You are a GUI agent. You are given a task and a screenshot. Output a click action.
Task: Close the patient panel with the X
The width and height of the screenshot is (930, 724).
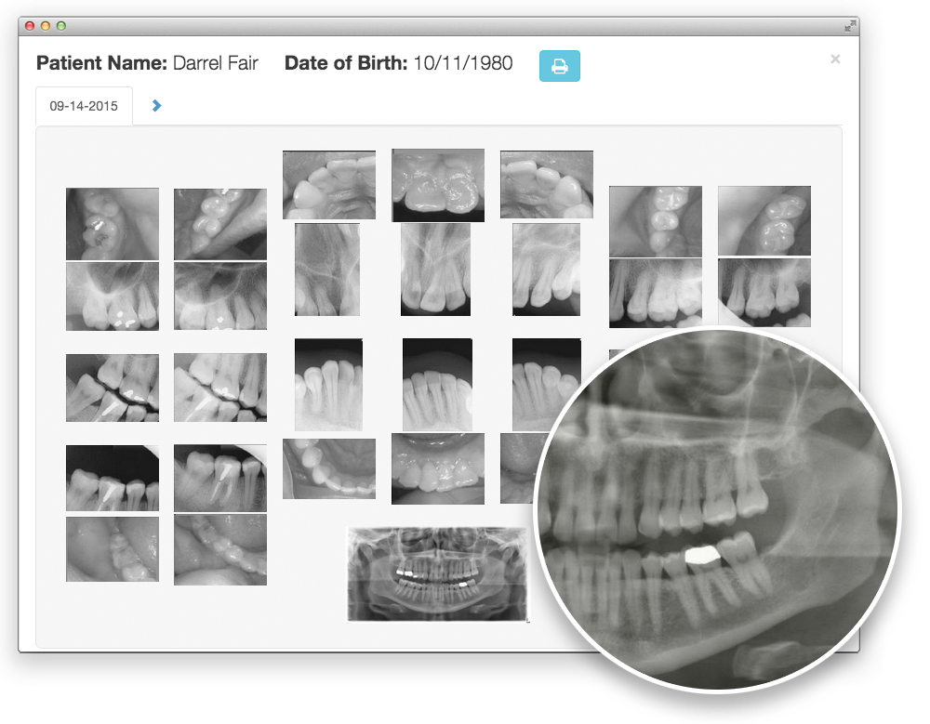(835, 59)
